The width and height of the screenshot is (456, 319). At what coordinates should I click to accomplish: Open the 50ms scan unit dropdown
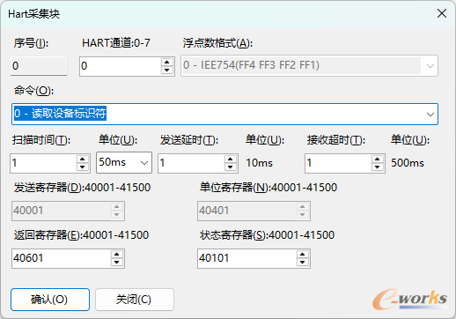point(144,162)
